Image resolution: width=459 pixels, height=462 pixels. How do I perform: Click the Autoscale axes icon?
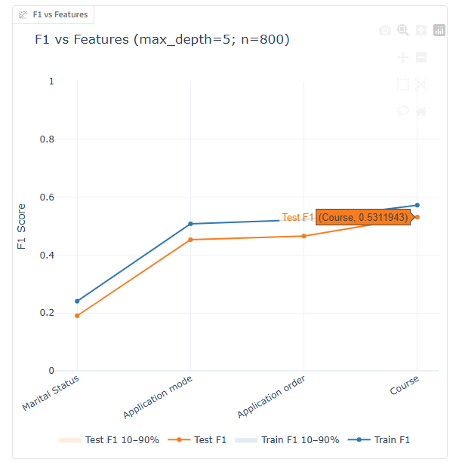click(421, 84)
